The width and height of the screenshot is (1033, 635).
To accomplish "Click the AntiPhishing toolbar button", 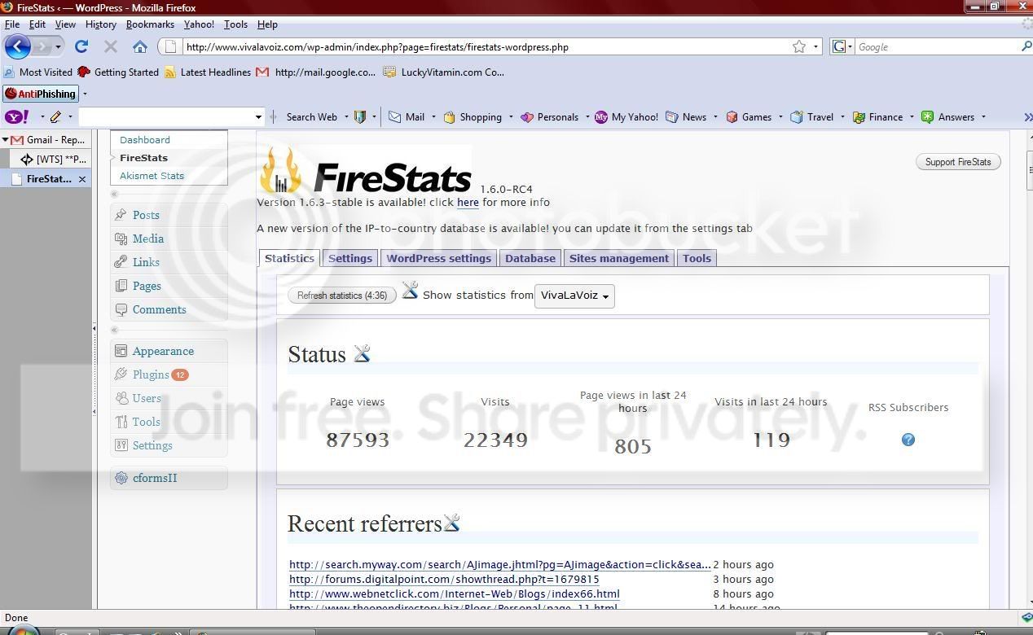I will (x=41, y=94).
